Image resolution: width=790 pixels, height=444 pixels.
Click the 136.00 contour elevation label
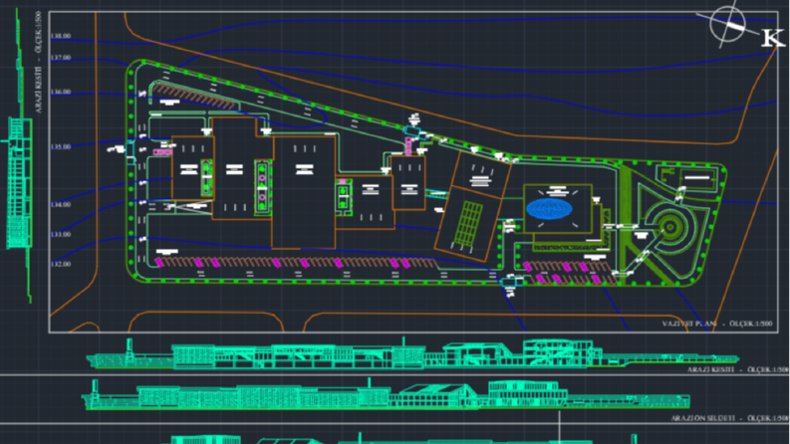[61, 93]
